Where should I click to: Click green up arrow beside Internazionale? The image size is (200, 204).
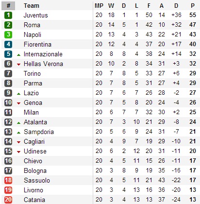coord(19,55)
